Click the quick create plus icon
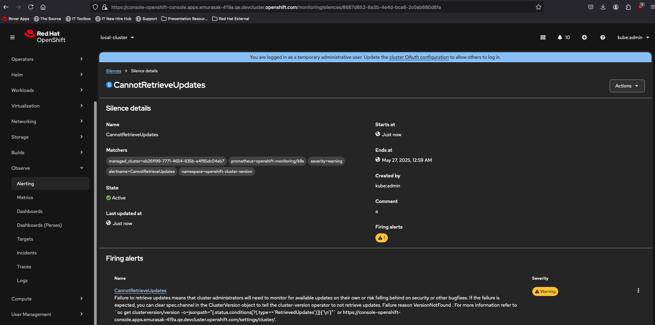This screenshot has height=325, width=655. coord(584,37)
